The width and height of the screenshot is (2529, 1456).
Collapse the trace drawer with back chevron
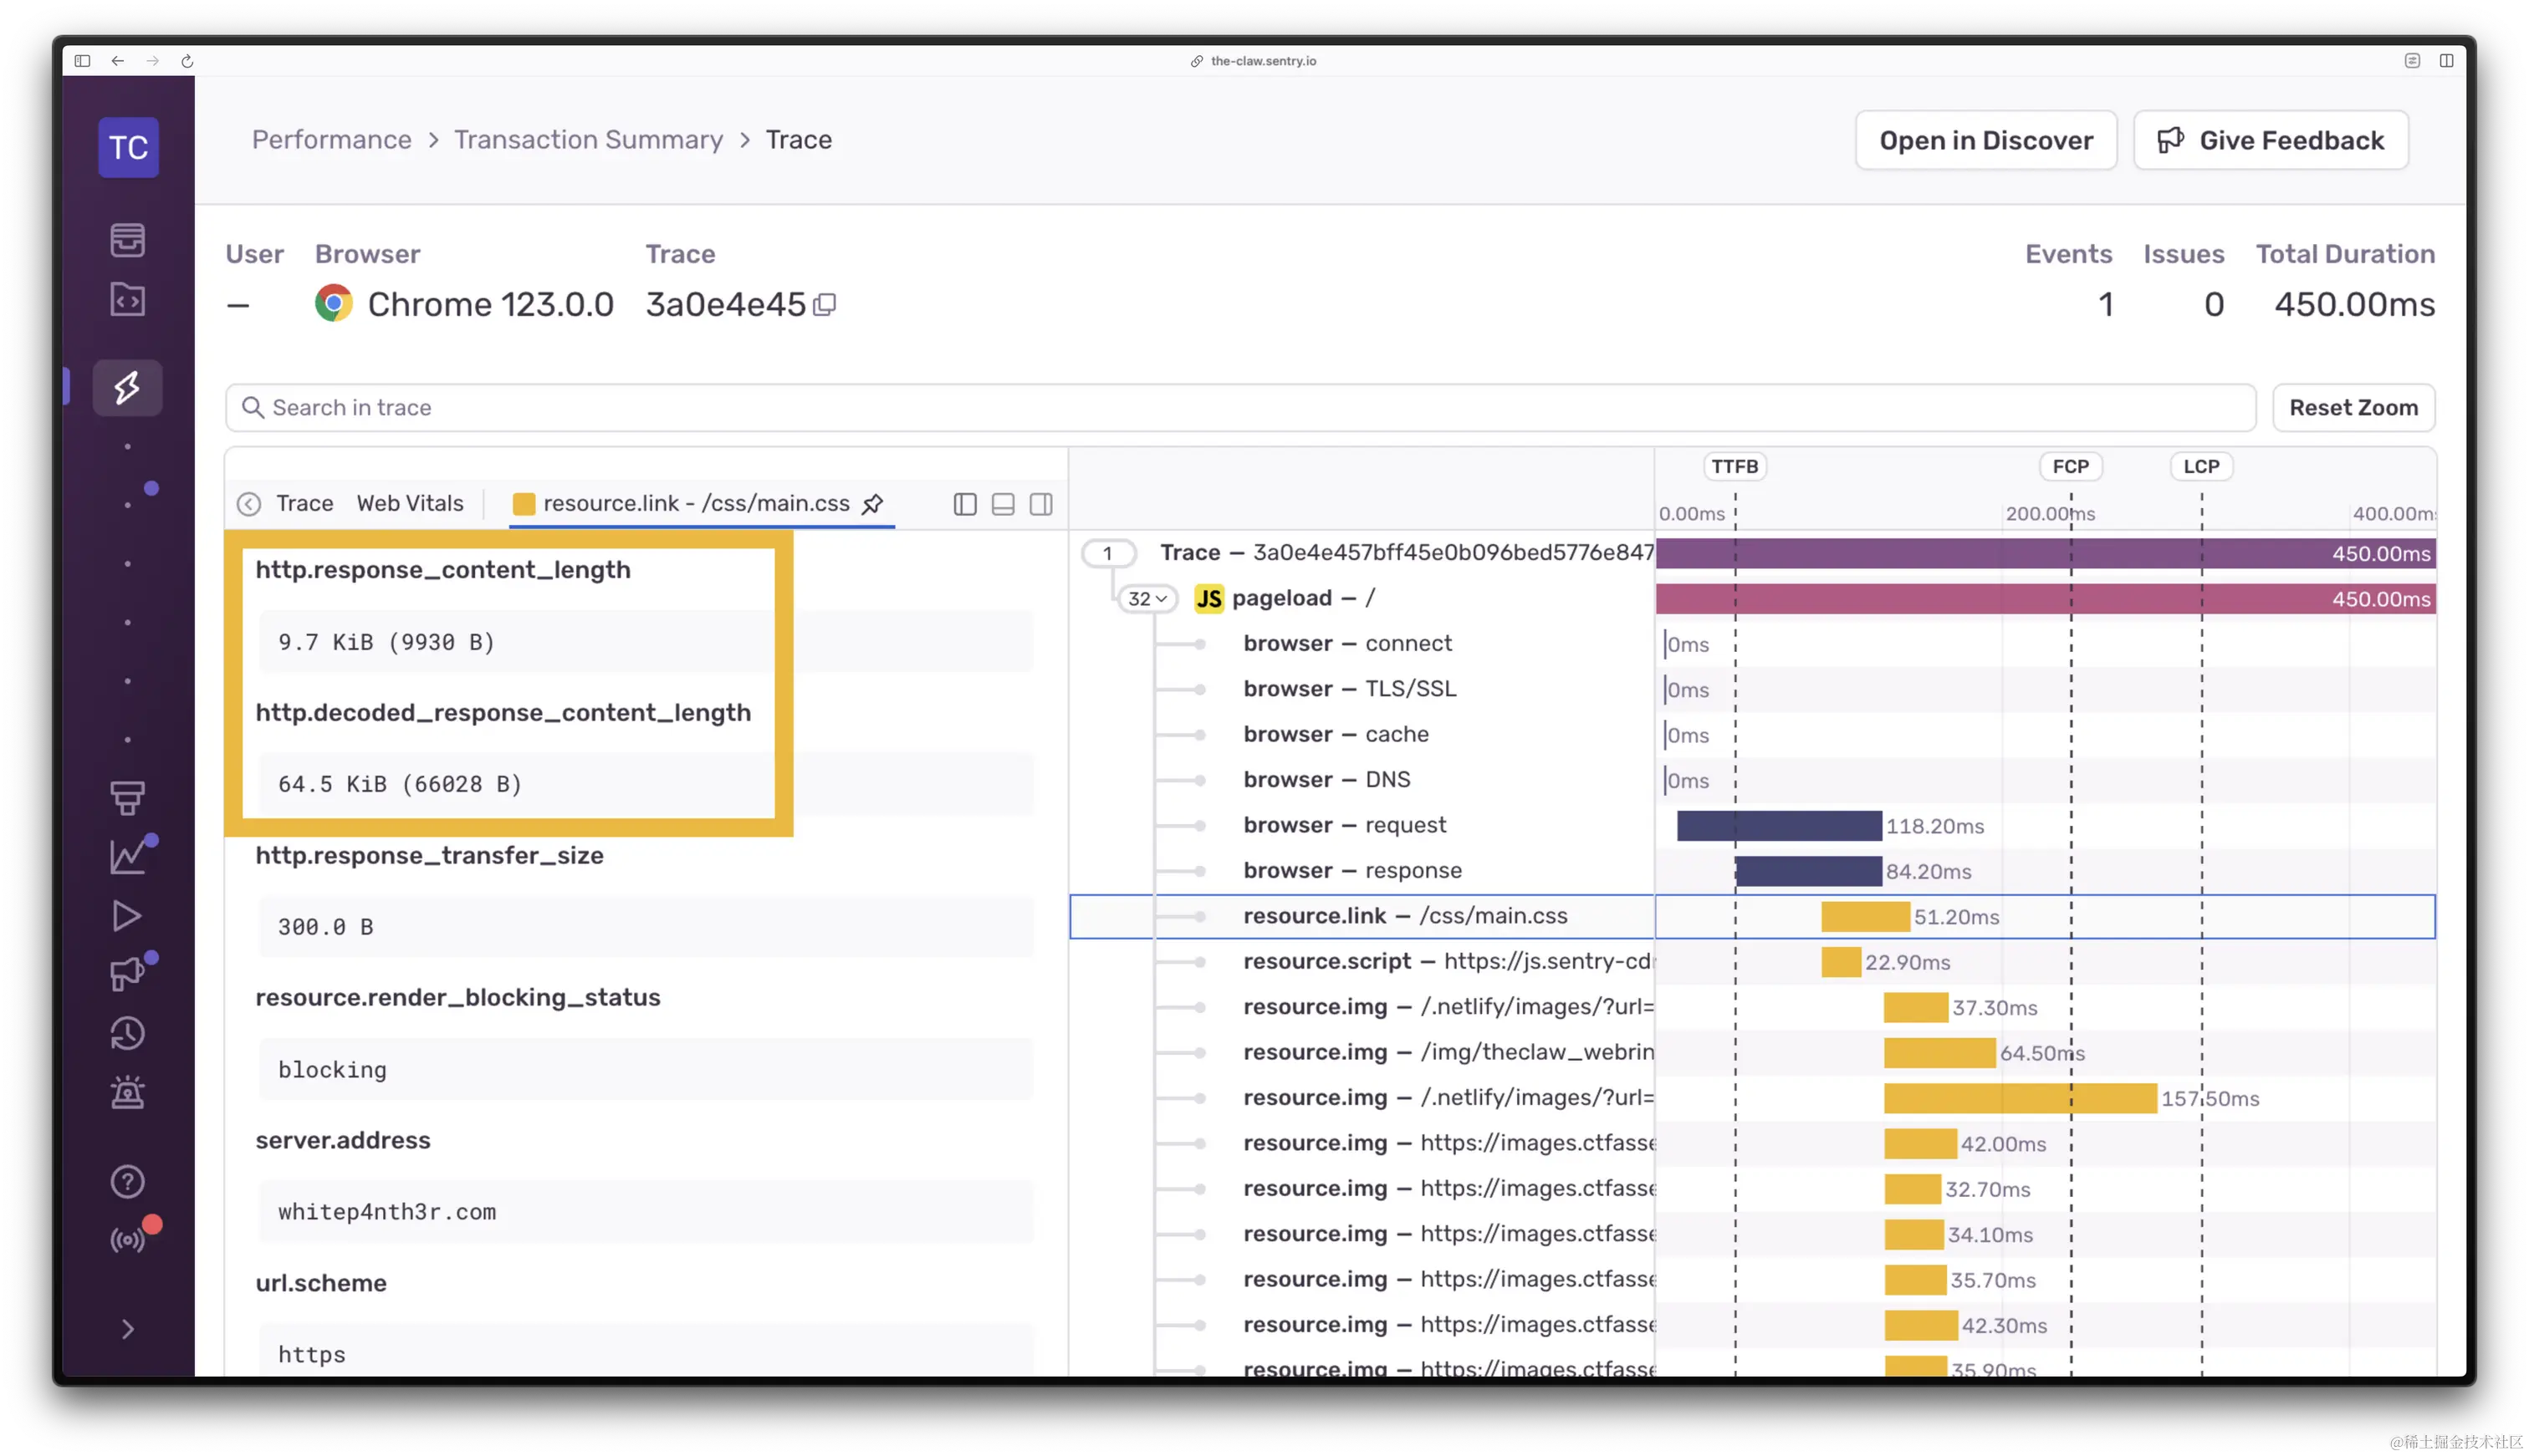click(249, 504)
